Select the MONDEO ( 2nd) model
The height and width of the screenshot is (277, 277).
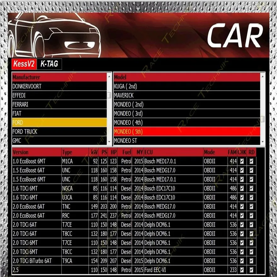click(187, 105)
